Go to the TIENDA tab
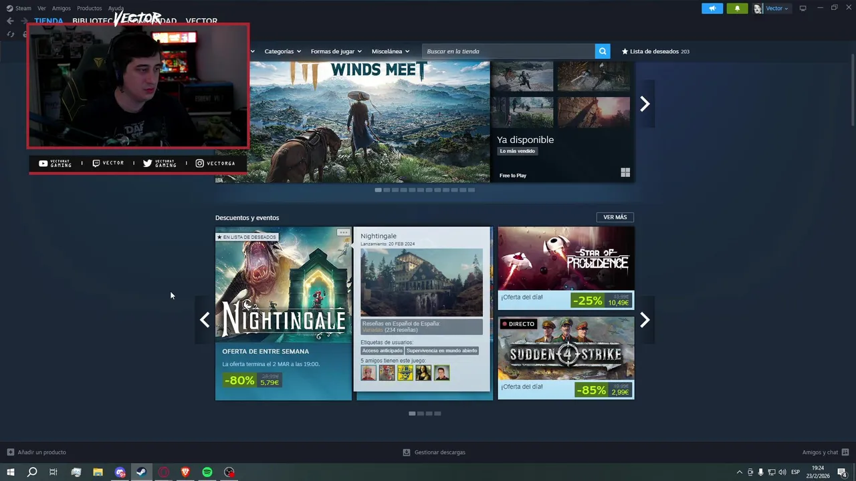Screen dimensions: 856x481 pyautogui.click(x=49, y=21)
